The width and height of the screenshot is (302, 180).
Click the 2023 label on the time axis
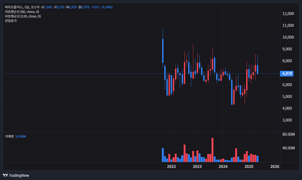coord(197,167)
